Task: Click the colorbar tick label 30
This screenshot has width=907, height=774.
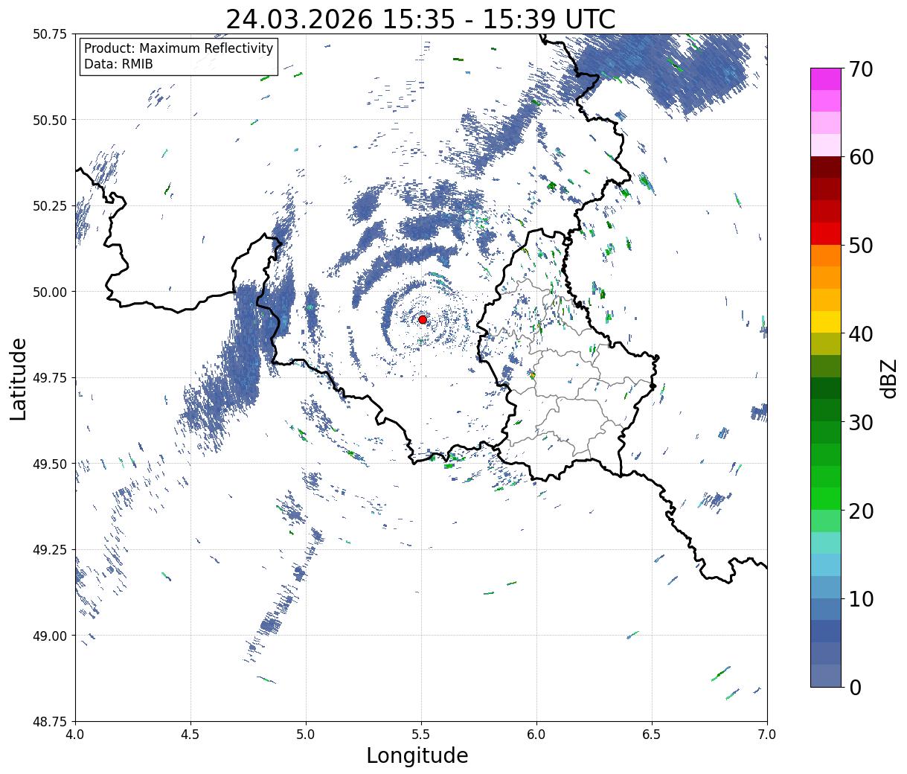Action: pos(862,422)
